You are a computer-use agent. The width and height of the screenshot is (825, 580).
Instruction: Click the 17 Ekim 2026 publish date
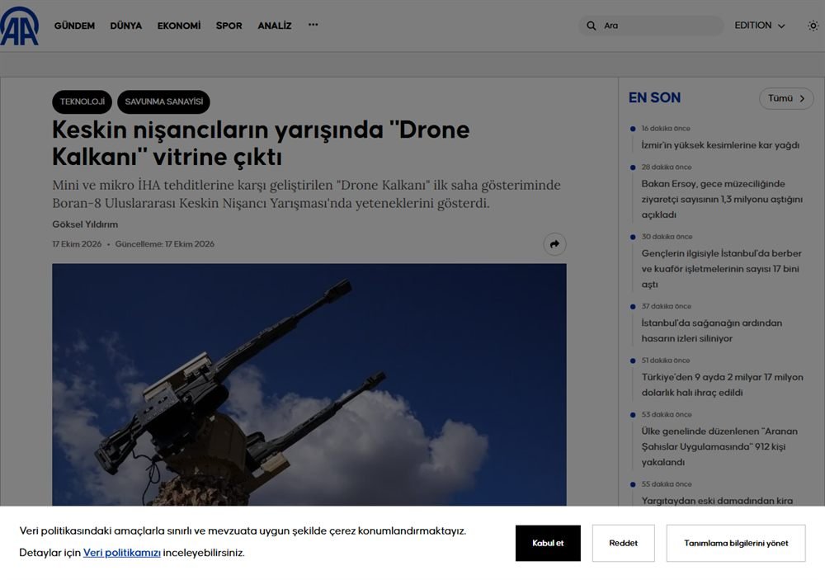coord(77,244)
